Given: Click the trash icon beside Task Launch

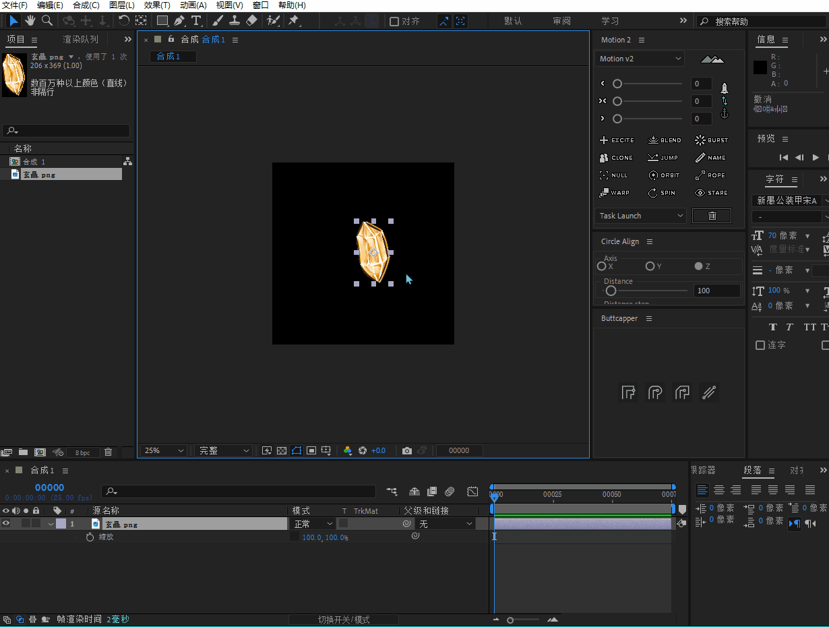Looking at the screenshot, I should 712,216.
